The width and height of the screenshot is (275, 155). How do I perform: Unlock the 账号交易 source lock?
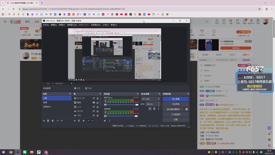(x=98, y=98)
